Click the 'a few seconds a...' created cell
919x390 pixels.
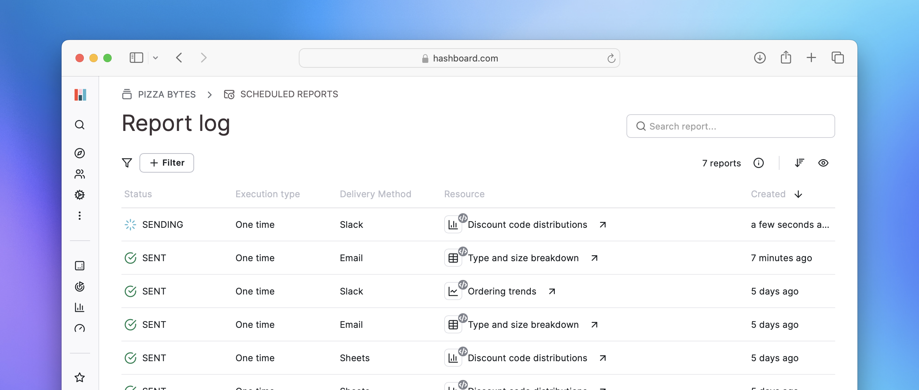[790, 225]
